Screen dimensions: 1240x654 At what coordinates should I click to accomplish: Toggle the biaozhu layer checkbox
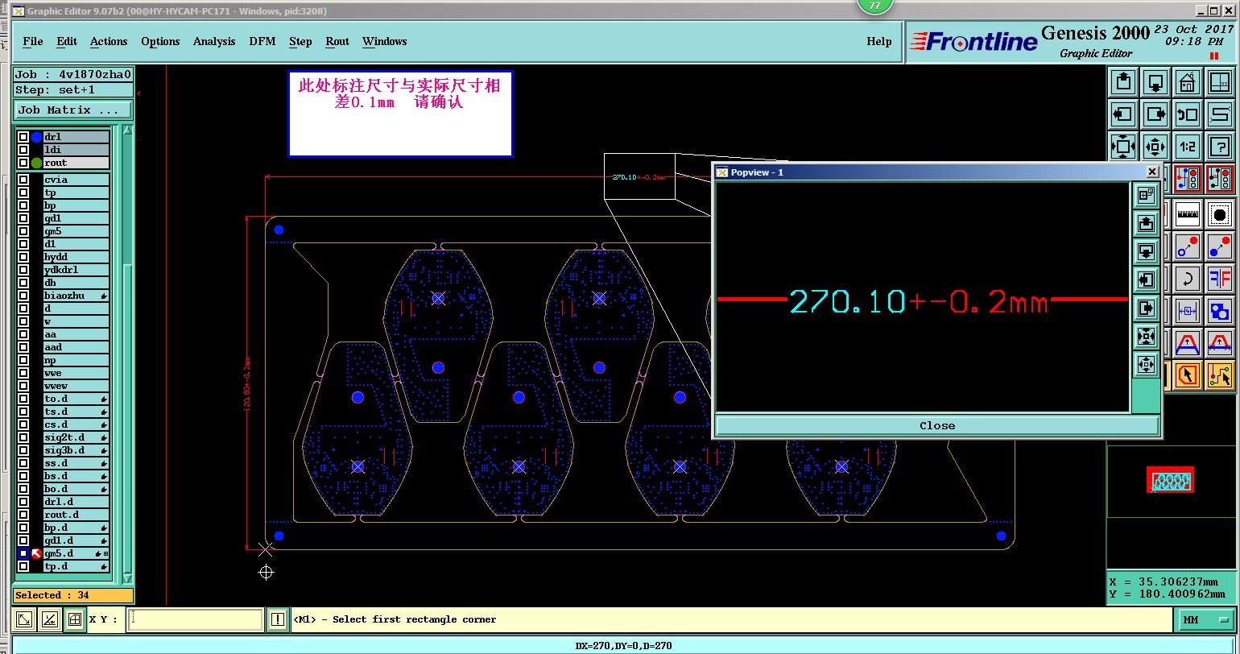pos(23,296)
